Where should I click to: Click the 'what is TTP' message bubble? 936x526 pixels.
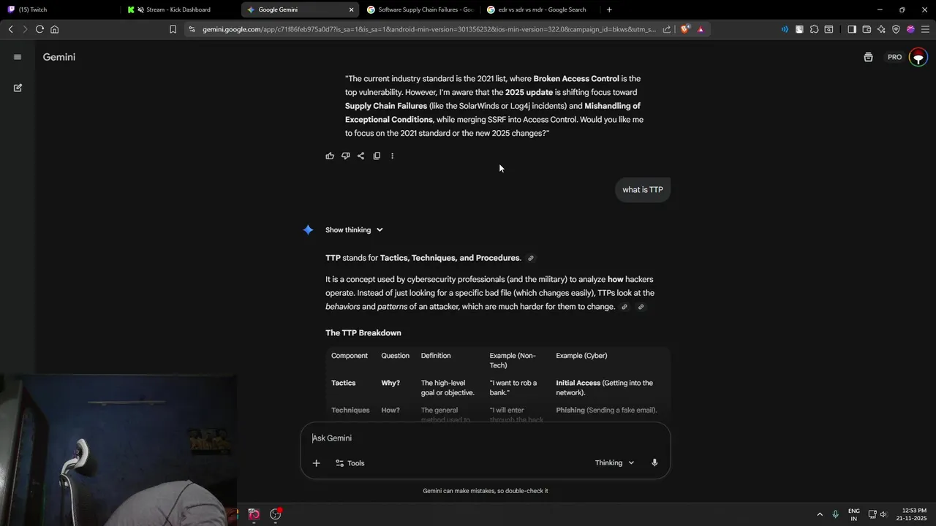[x=643, y=190]
